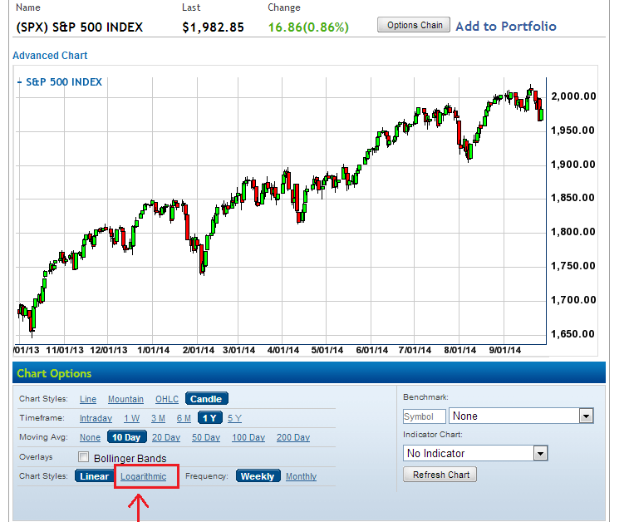Viewport: 629px width, 522px height.
Task: Click the Benchmark Symbol input field
Action: pyautogui.click(x=424, y=416)
